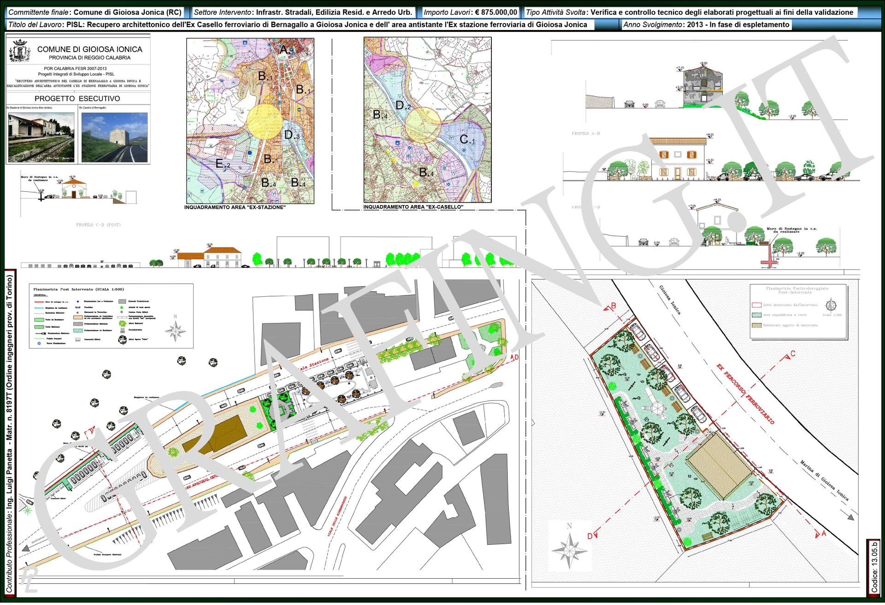
Task: Click the large compass rose below the right plan
Action: click(570, 550)
